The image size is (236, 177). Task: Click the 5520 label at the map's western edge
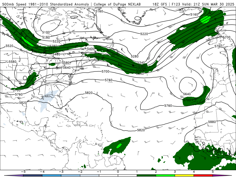click(9, 46)
